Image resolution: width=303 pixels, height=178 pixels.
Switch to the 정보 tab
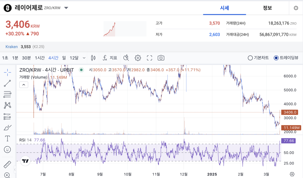(267, 8)
